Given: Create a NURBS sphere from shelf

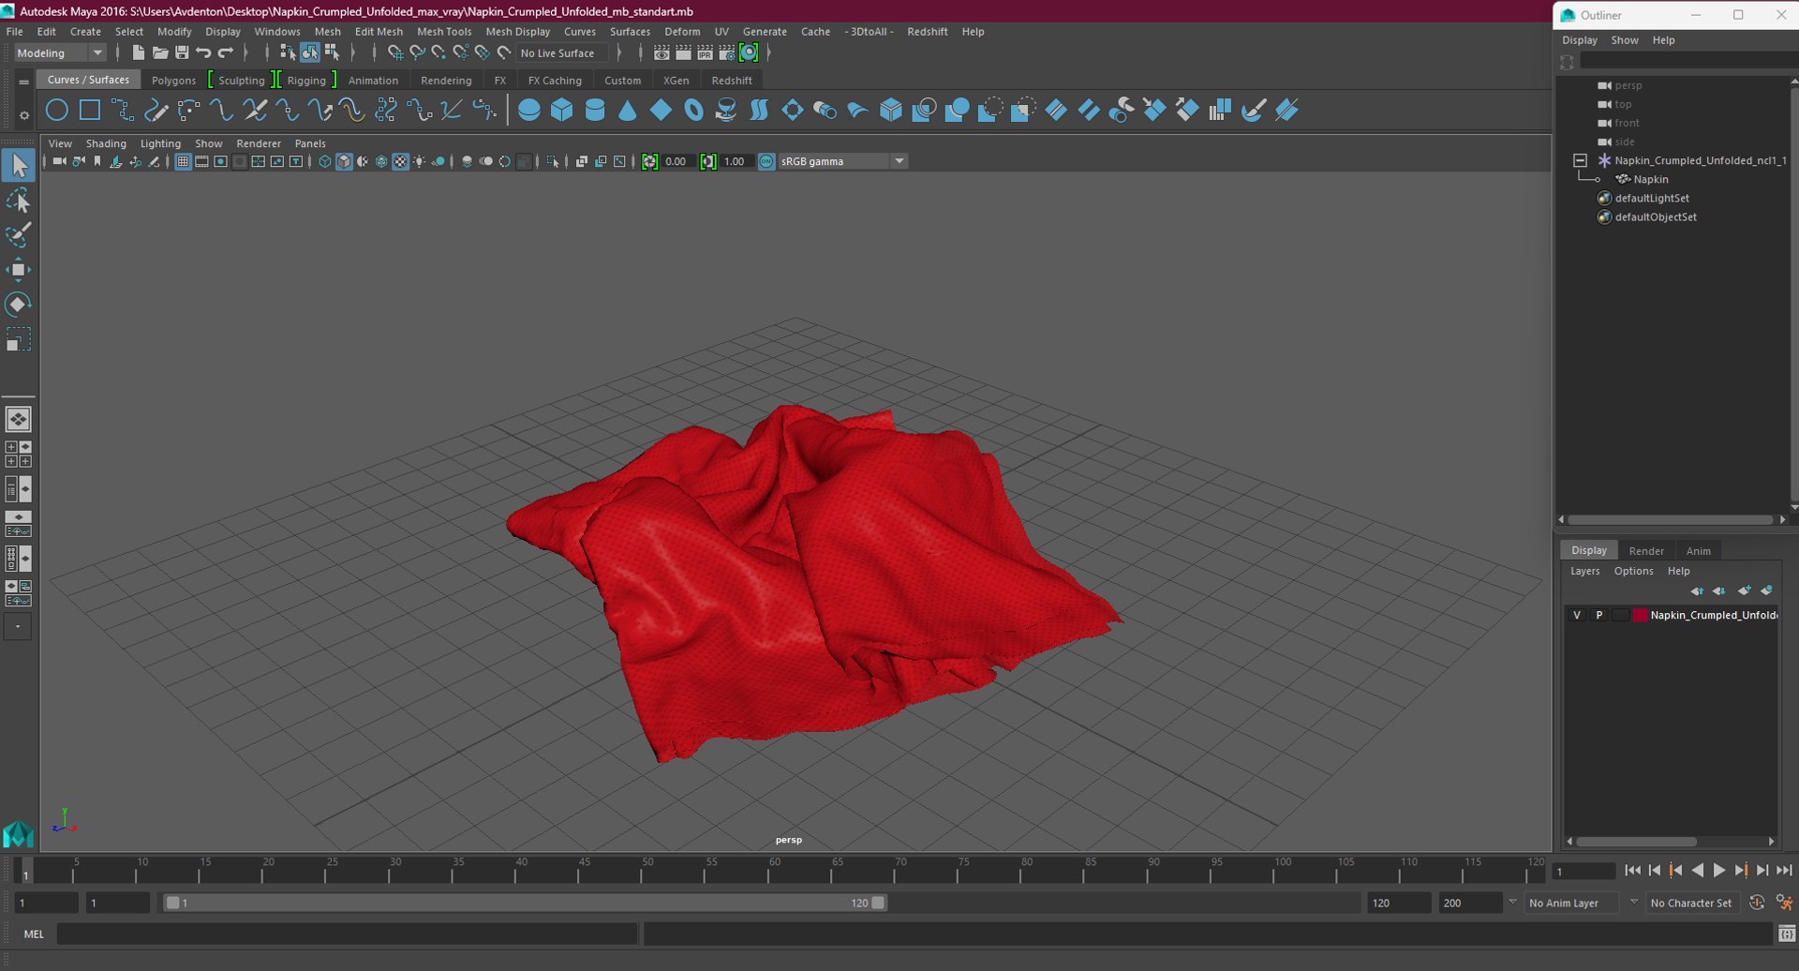Looking at the screenshot, I should click(529, 111).
